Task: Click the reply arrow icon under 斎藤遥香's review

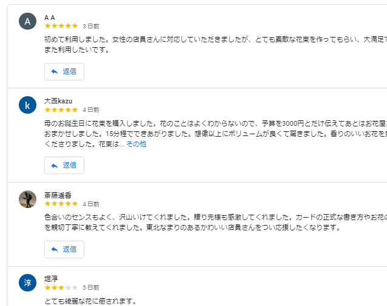Action: click(x=54, y=249)
